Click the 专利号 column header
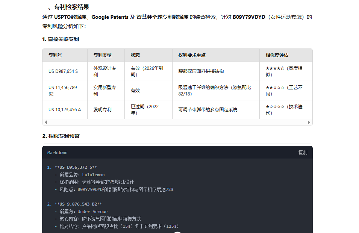This screenshot has width=359, height=233. point(55,55)
